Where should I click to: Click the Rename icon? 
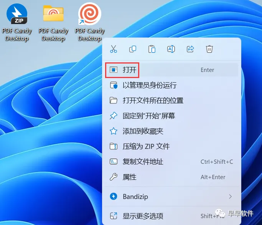coord(171,49)
